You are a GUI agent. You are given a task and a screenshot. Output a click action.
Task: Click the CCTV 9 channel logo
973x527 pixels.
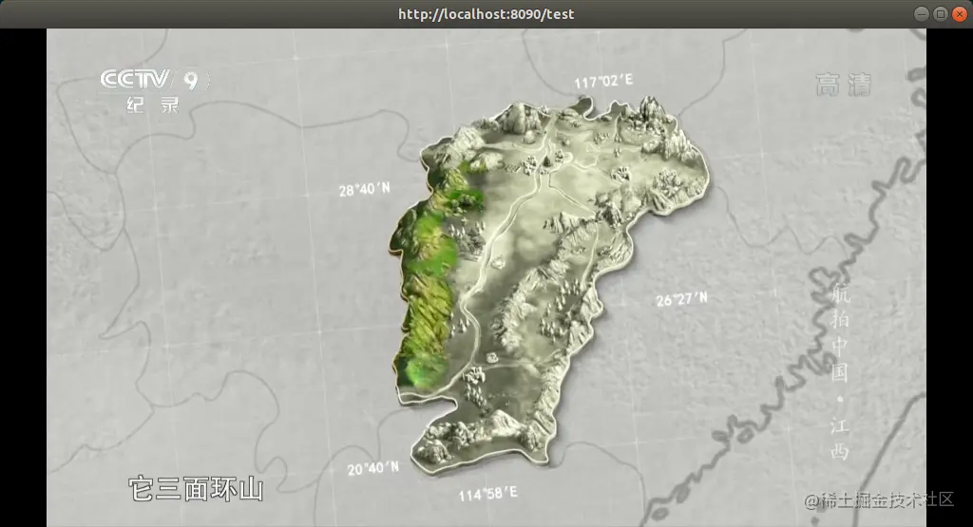point(154,90)
